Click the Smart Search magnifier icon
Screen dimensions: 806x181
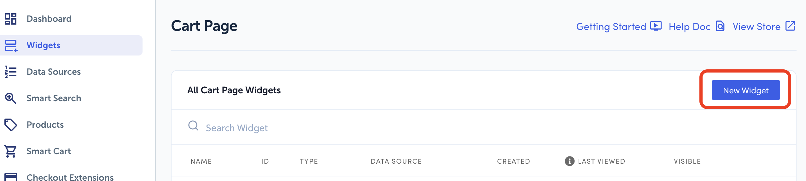pyautogui.click(x=11, y=98)
